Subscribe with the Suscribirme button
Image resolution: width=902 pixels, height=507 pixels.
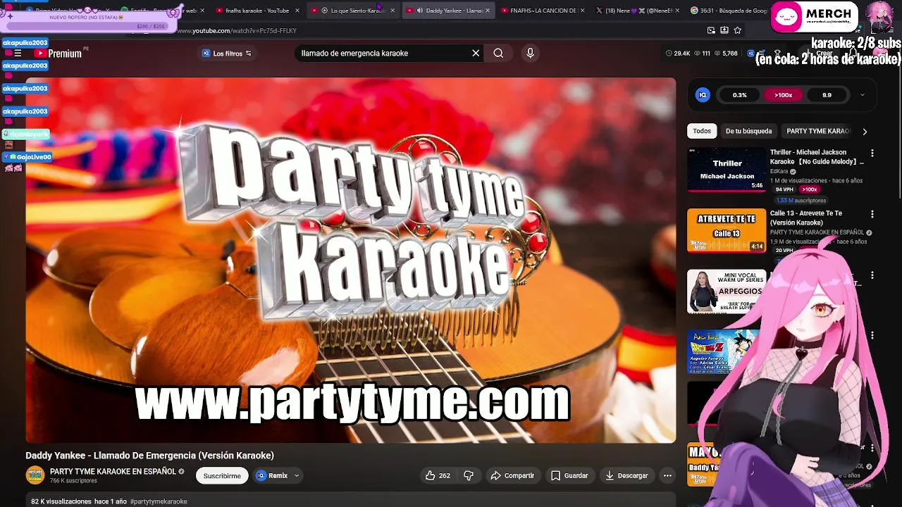pos(222,476)
